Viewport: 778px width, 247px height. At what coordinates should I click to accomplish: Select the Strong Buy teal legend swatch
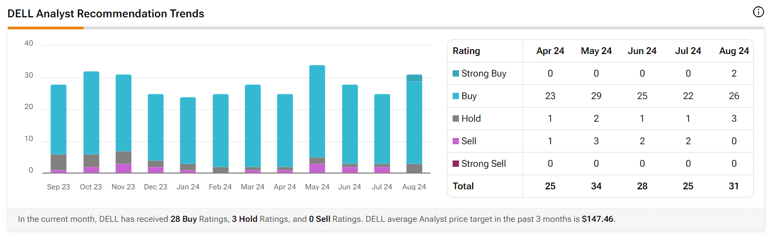point(455,73)
